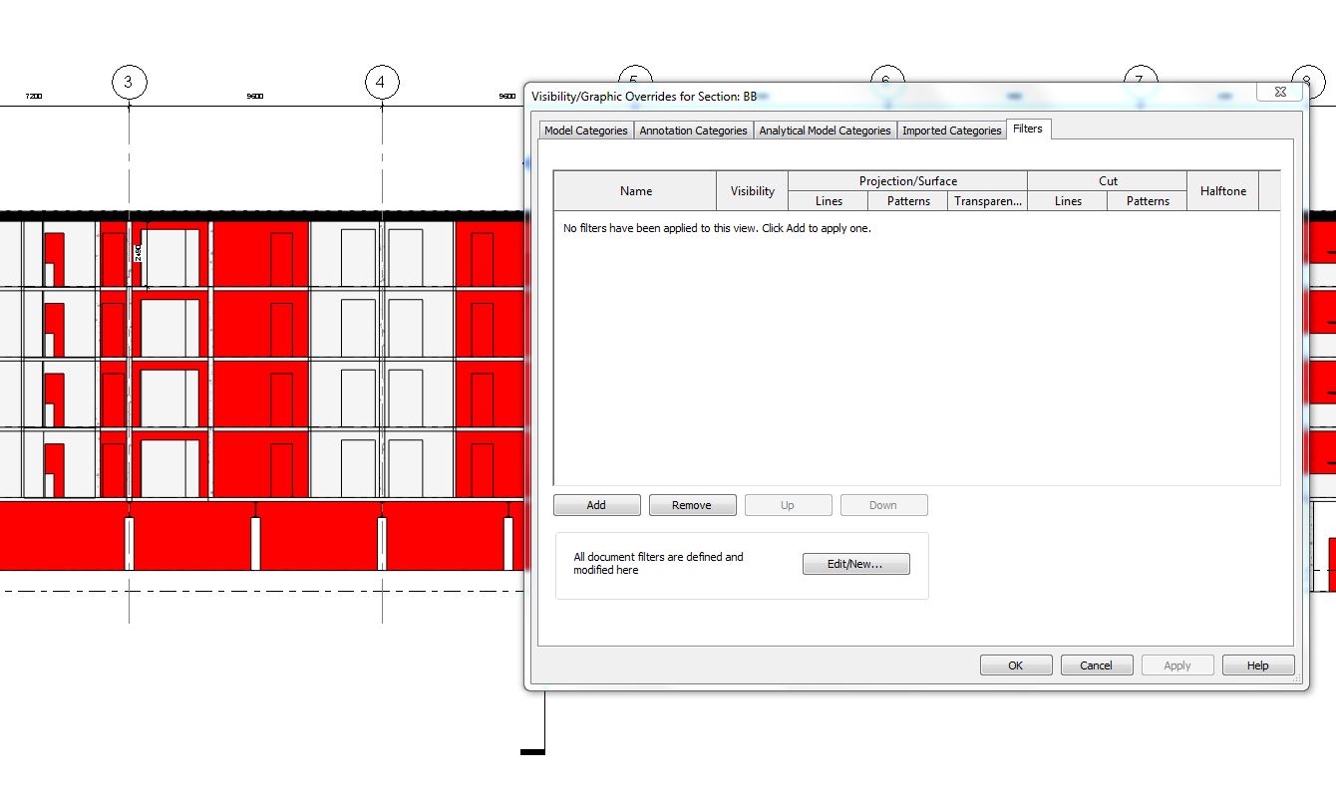Click the Transparency column header
Image resolution: width=1336 pixels, height=794 pixels.
point(987,201)
